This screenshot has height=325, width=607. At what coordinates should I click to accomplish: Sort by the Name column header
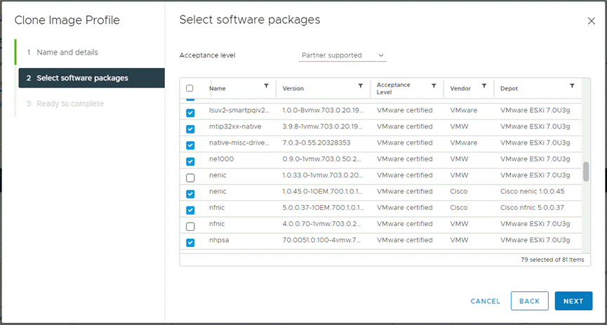coord(217,88)
